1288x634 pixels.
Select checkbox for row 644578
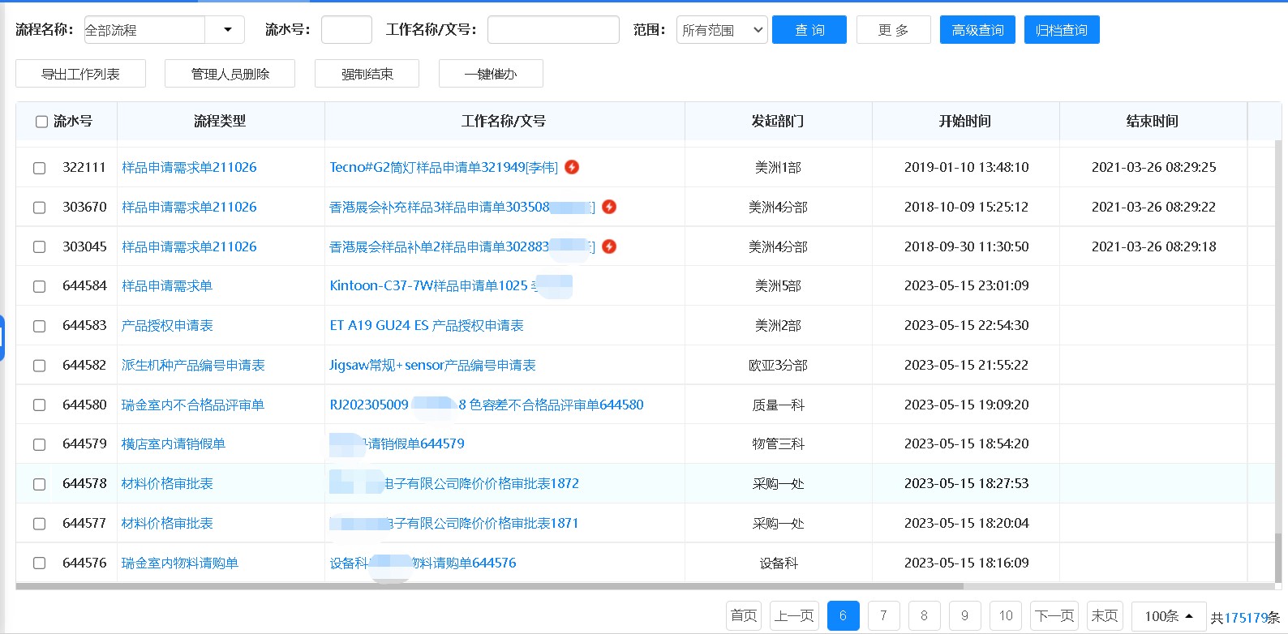(x=39, y=484)
